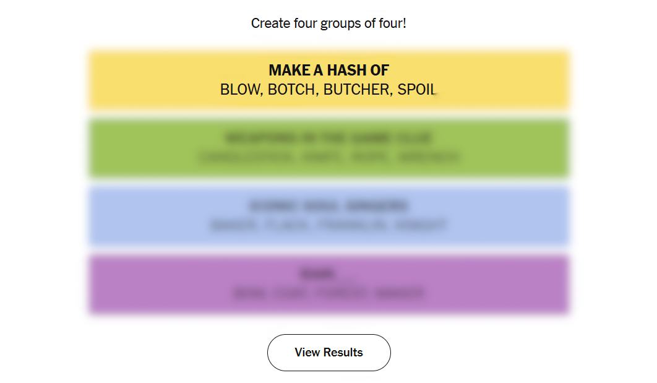Image resolution: width=657 pixels, height=383 pixels.
Task: Click the blurred word list in purple group
Action: click(x=328, y=293)
